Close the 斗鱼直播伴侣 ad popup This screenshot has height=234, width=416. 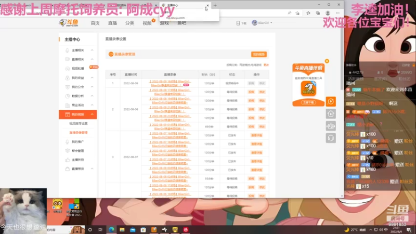(327, 61)
